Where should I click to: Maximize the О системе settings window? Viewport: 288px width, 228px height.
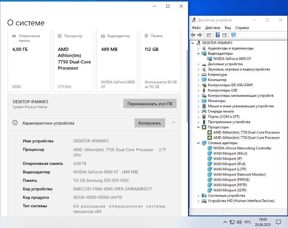(x=168, y=6)
